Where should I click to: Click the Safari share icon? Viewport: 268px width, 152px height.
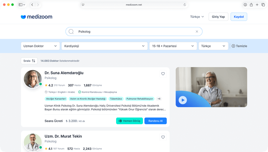(251, 5)
